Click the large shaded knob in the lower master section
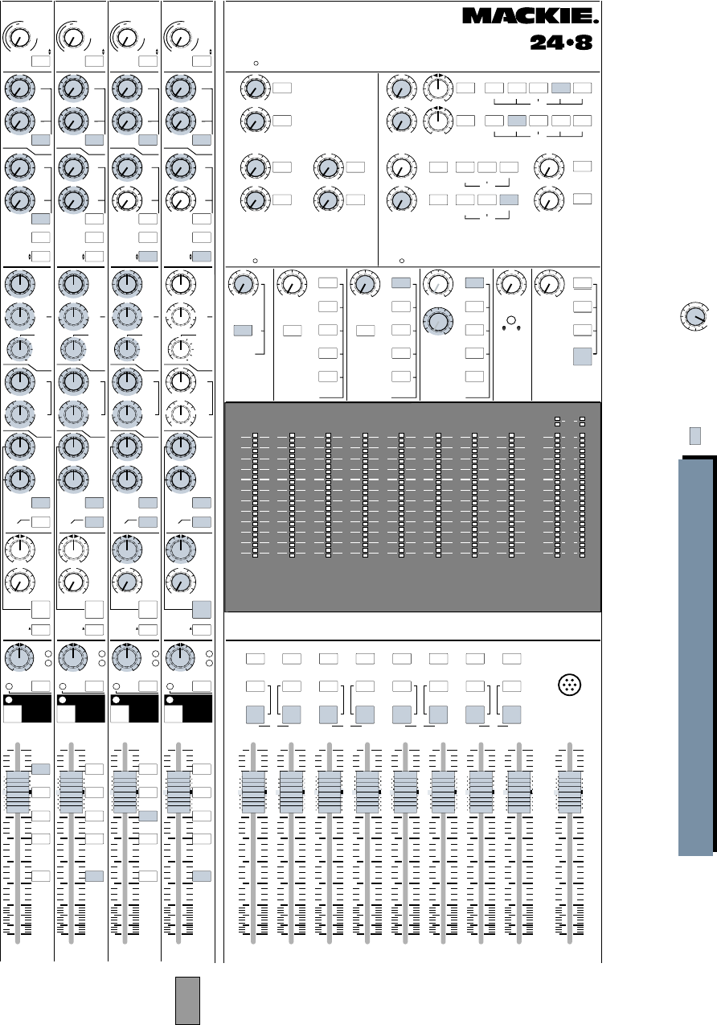The width and height of the screenshot is (717, 1025). [x=438, y=321]
